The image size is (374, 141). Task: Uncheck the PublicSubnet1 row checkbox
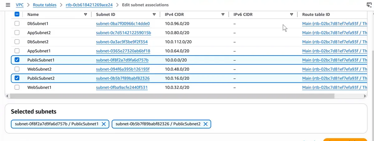pyautogui.click(x=17, y=60)
